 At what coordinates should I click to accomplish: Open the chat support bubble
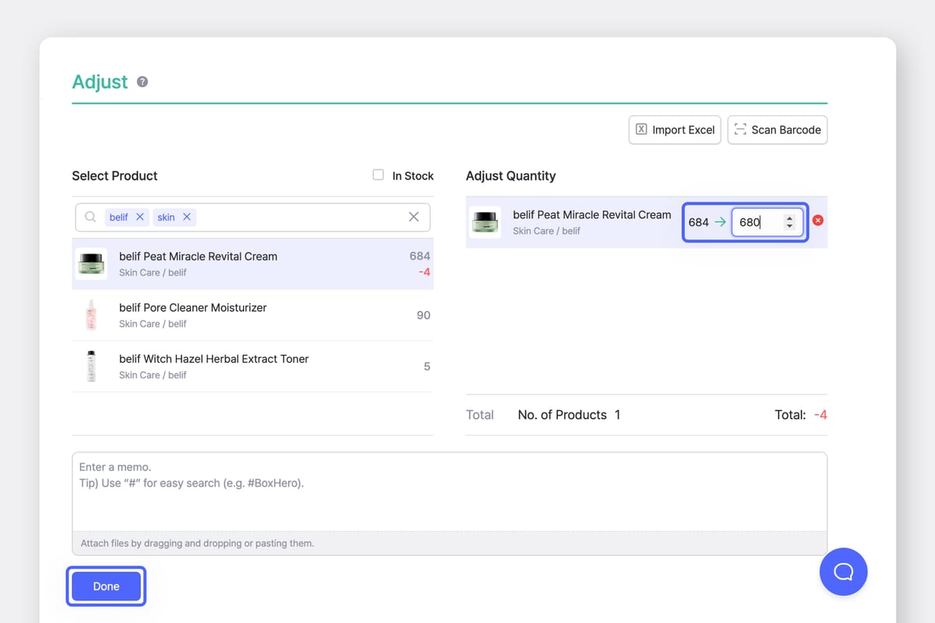(843, 572)
